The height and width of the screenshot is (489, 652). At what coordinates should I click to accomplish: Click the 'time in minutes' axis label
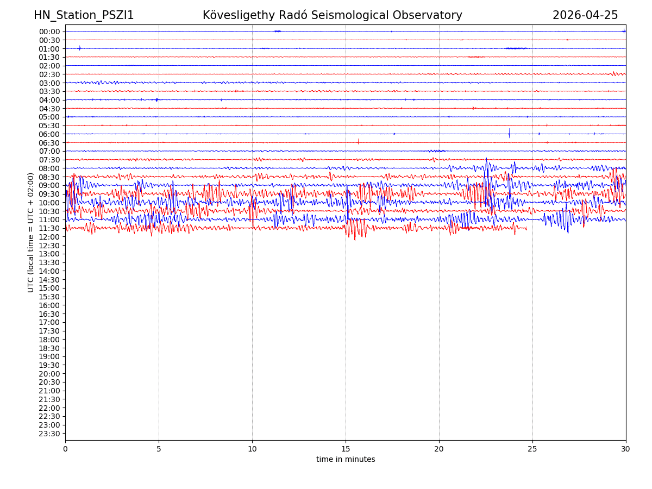[x=346, y=459]
